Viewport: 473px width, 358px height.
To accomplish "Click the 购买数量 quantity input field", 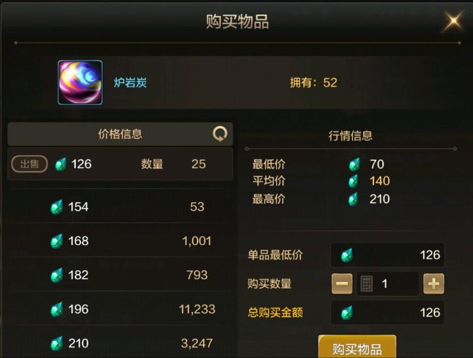I will pos(387,284).
